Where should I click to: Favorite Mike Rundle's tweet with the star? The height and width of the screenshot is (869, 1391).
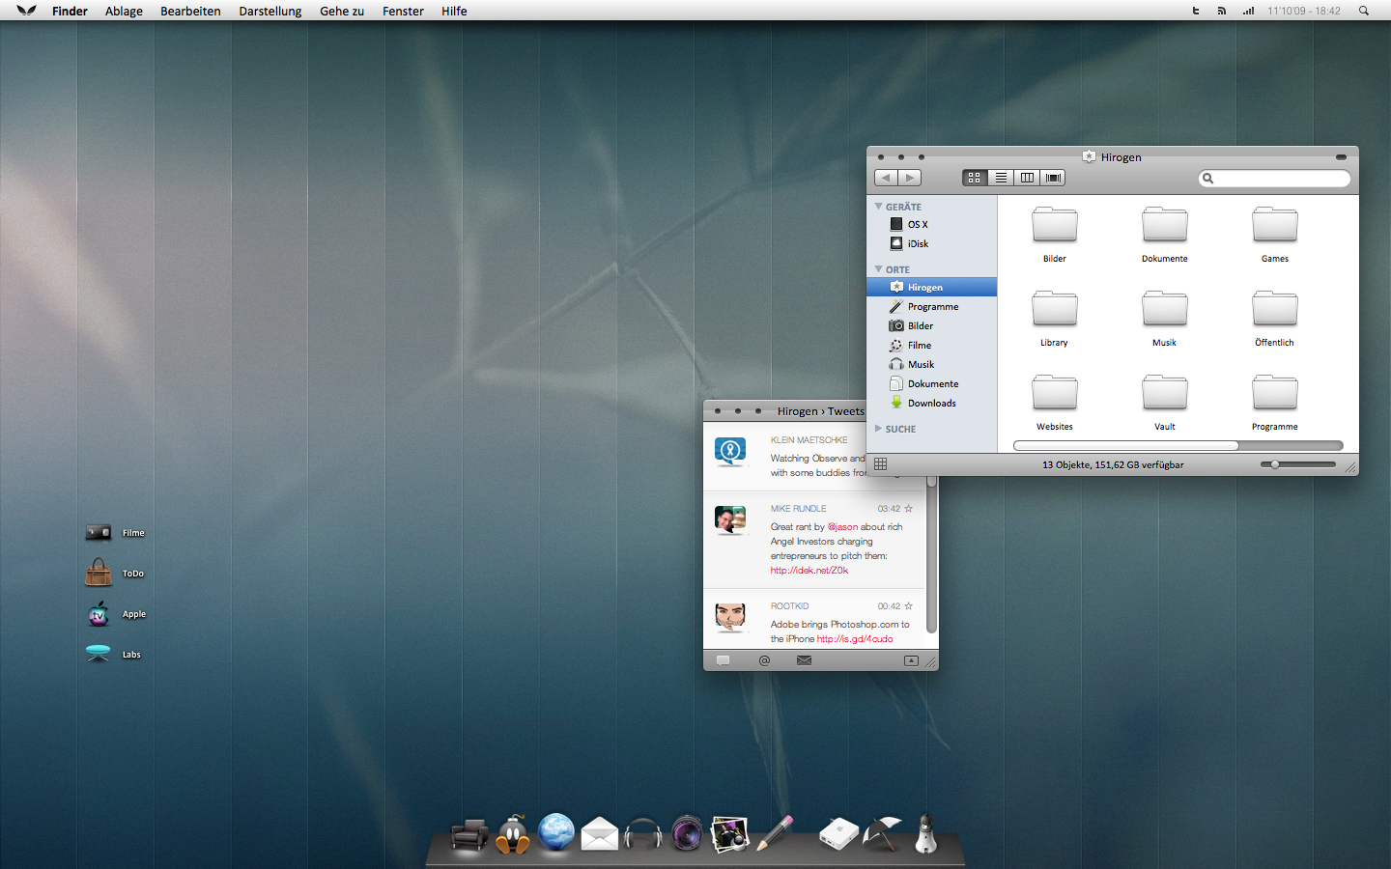908,508
